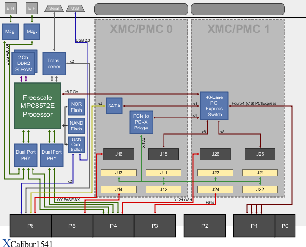The width and height of the screenshot is (306, 247).
Task: Click the J26 connector block
Action: tap(215, 154)
